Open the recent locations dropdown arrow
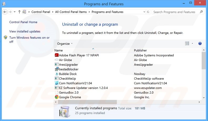 [15, 12]
